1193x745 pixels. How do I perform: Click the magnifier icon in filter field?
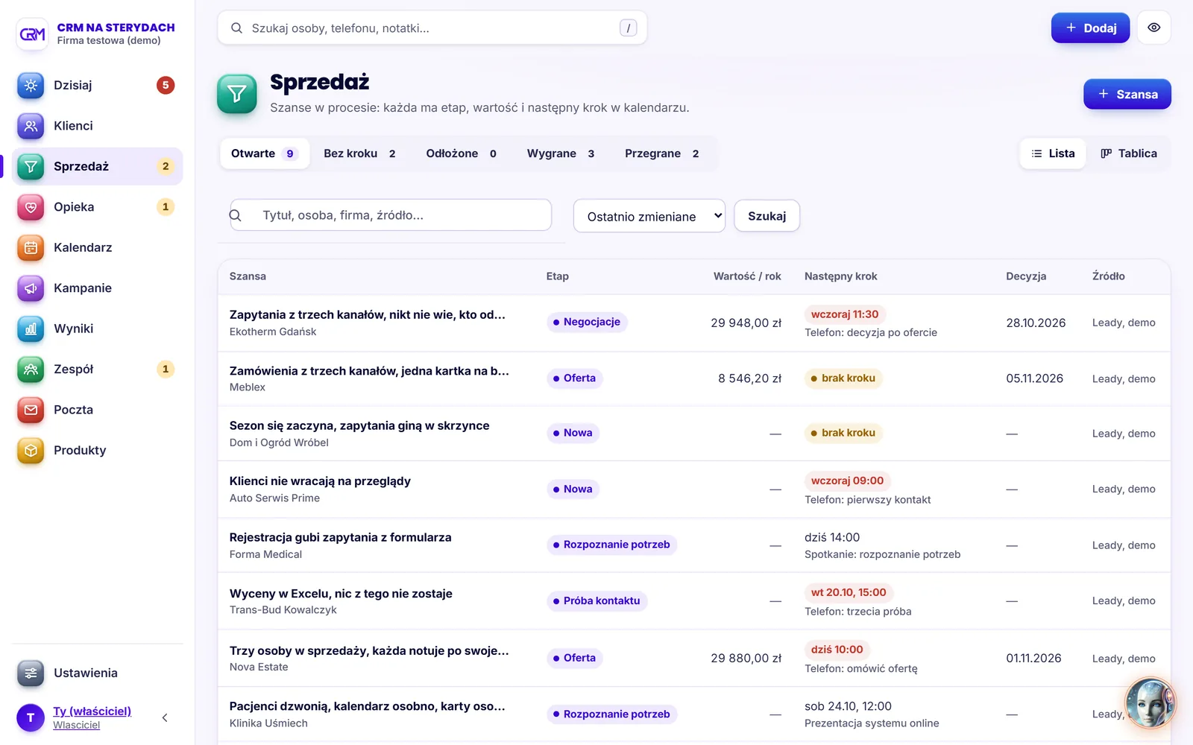pos(236,215)
